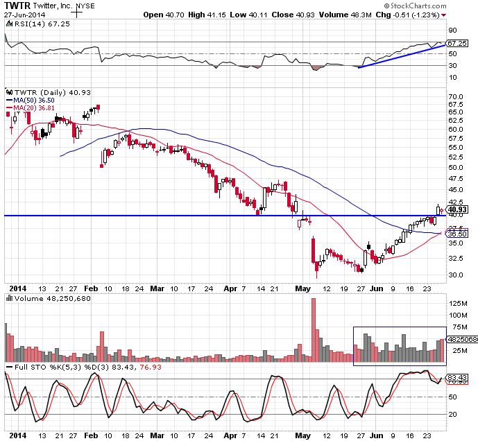Click the 30.0 price axis label
This screenshot has width=478, height=441.
456,275
